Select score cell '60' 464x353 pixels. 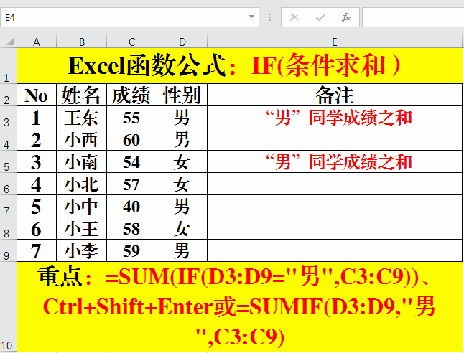coord(131,139)
